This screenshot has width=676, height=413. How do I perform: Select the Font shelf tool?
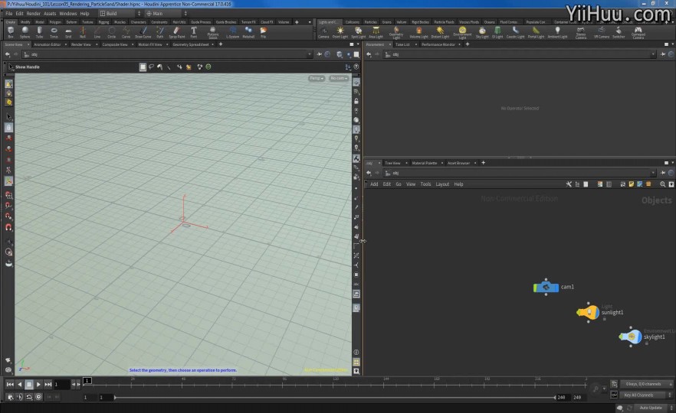tap(194, 32)
